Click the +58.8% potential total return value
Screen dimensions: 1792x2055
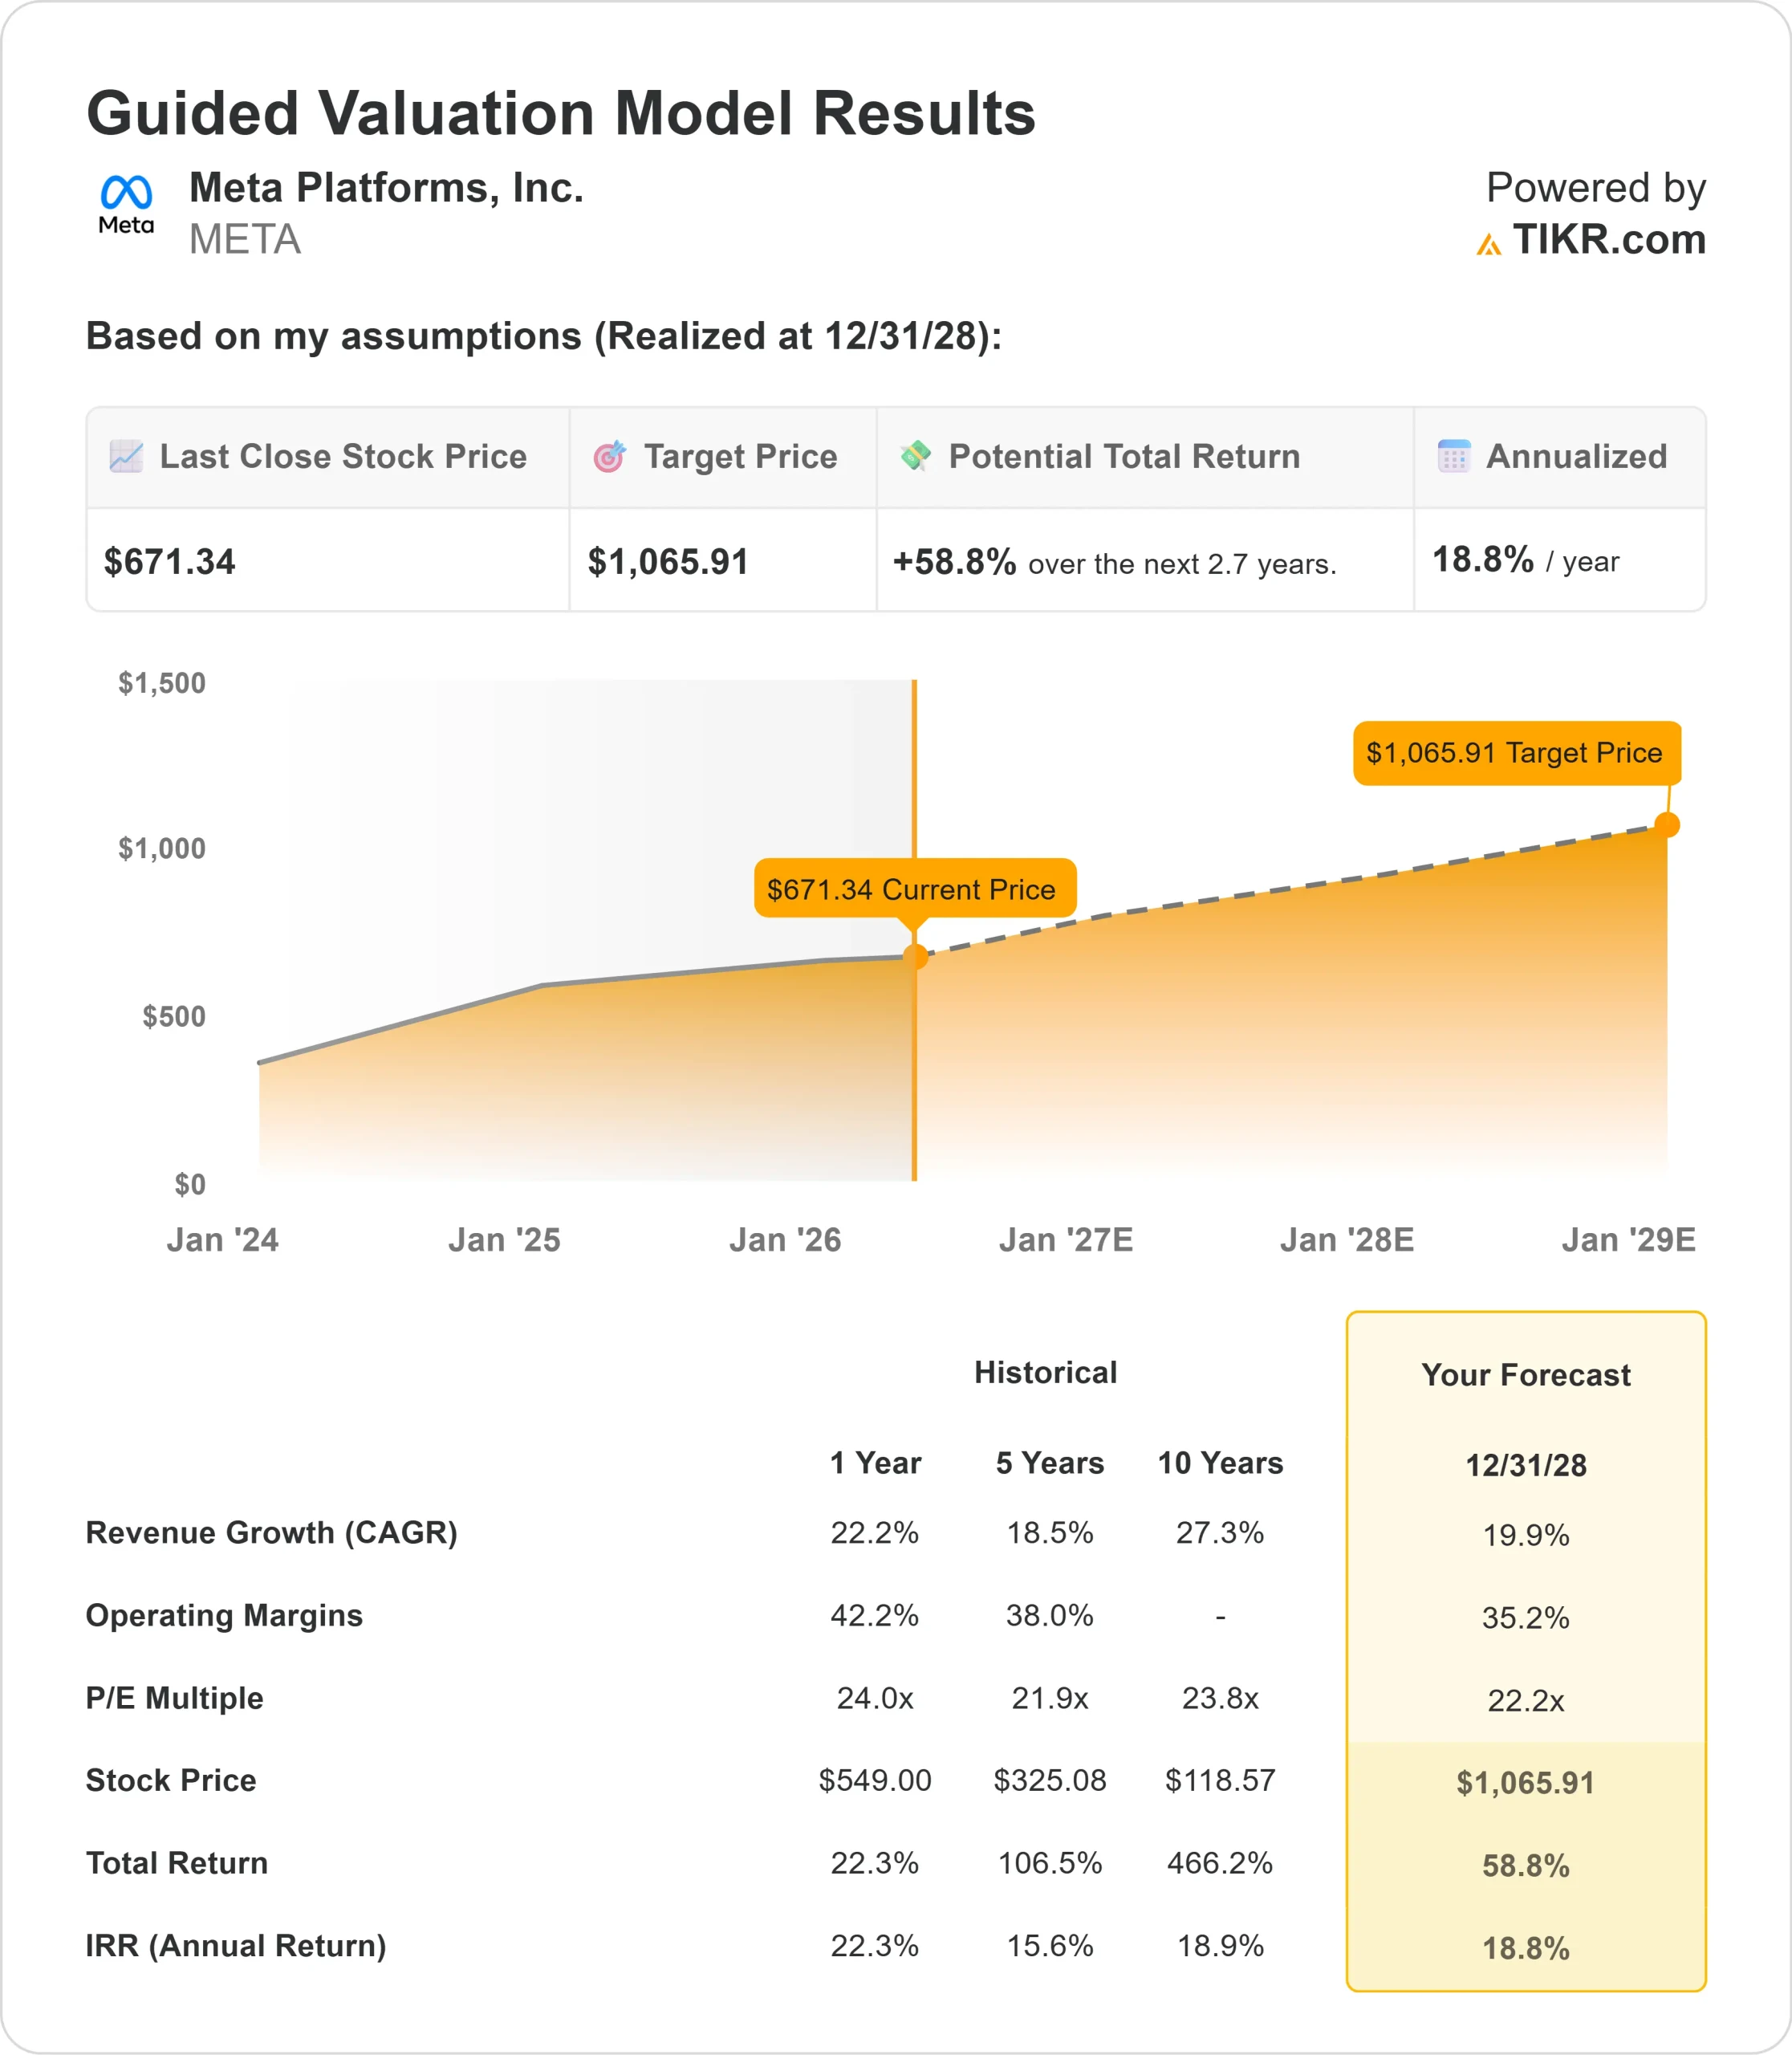(x=954, y=562)
